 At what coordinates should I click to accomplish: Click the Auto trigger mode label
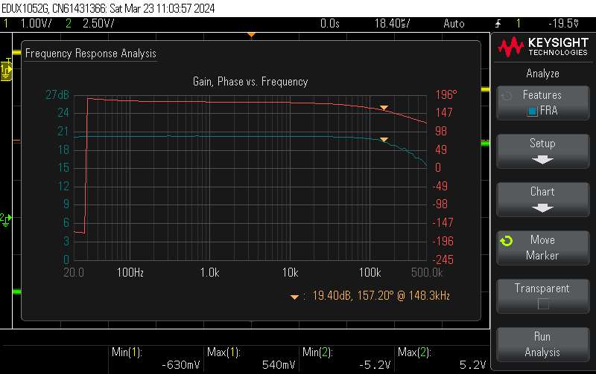454,24
